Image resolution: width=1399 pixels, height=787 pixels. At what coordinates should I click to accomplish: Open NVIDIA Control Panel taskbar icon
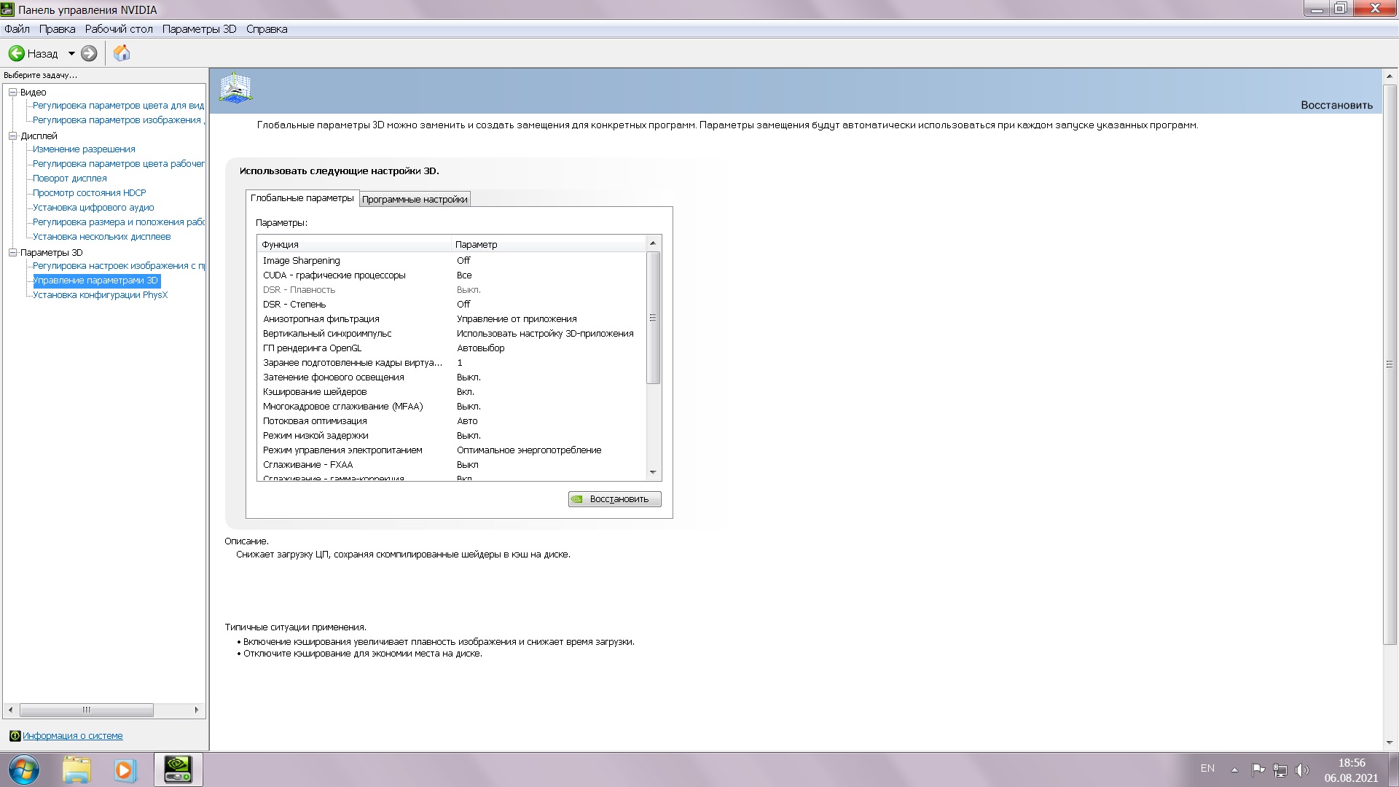(178, 770)
